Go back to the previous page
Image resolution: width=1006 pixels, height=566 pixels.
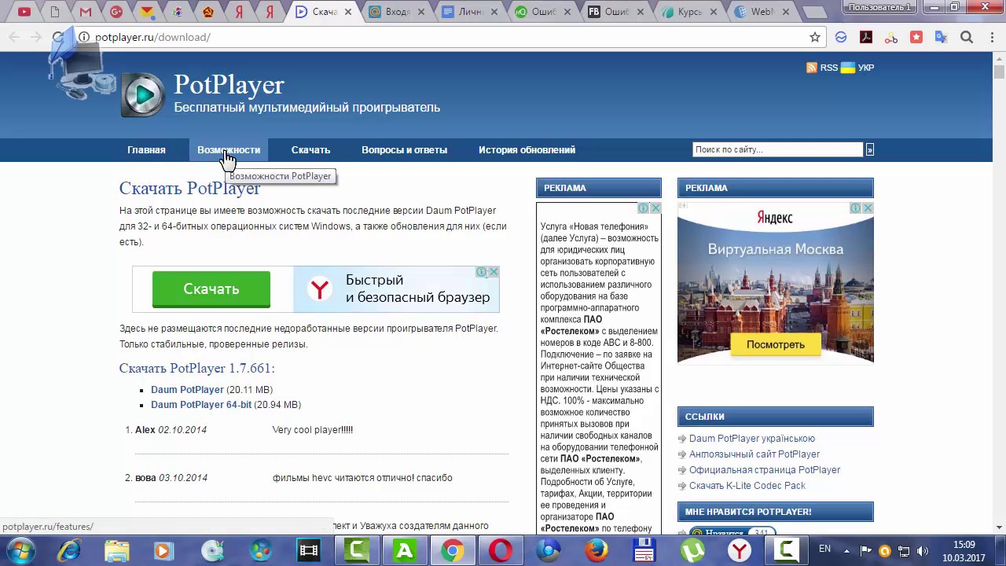(x=14, y=37)
